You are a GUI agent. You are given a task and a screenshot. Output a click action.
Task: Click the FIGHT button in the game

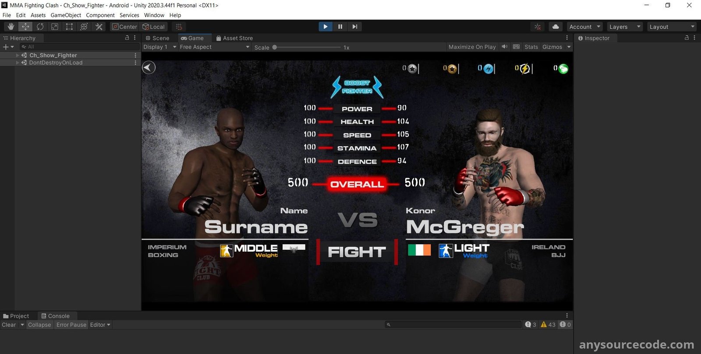(x=357, y=252)
